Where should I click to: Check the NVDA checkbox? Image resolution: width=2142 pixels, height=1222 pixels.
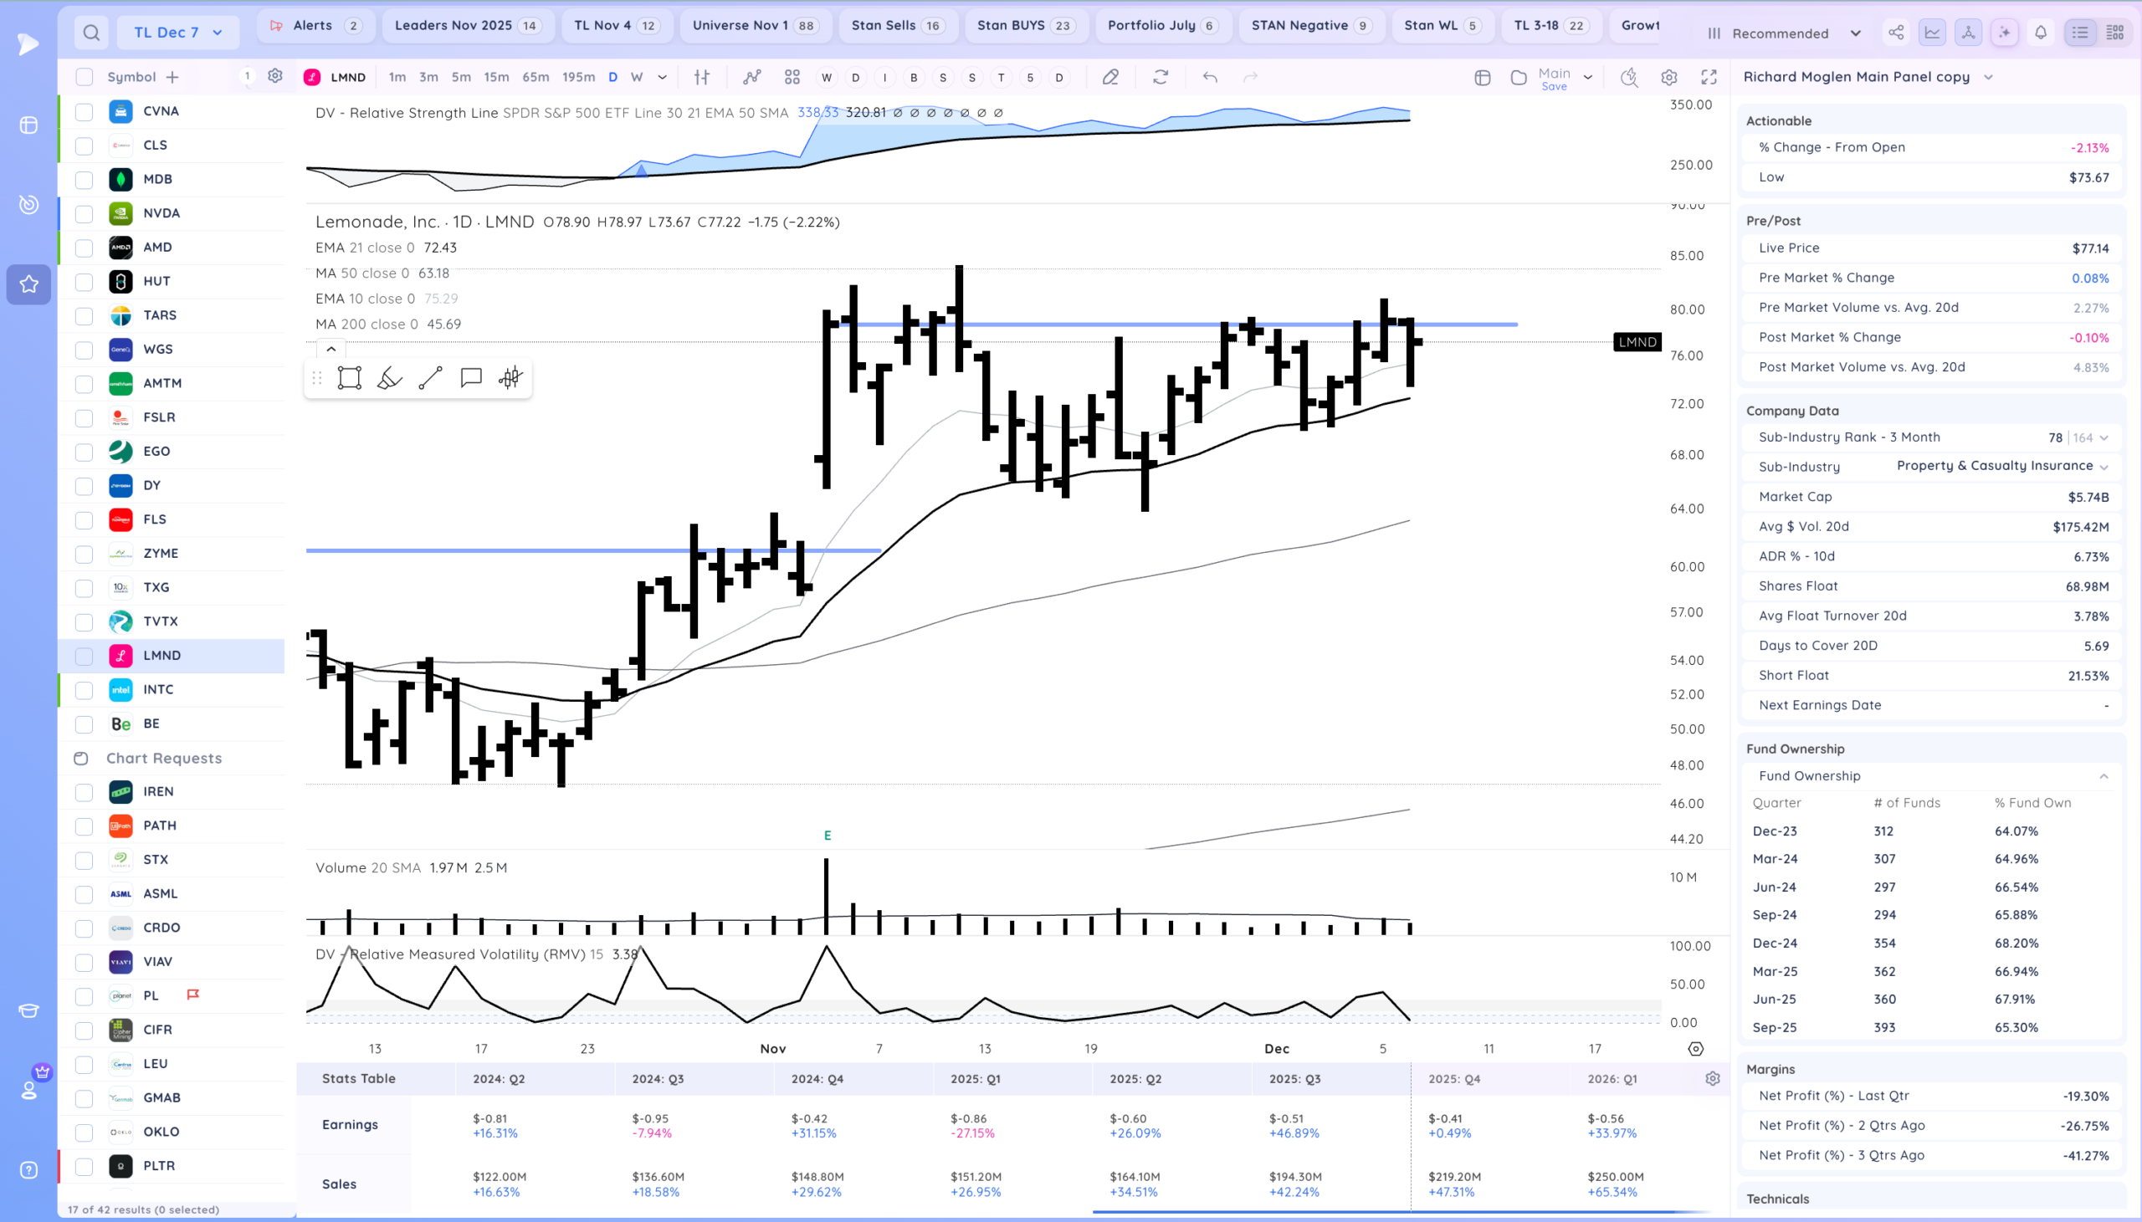coord(84,213)
